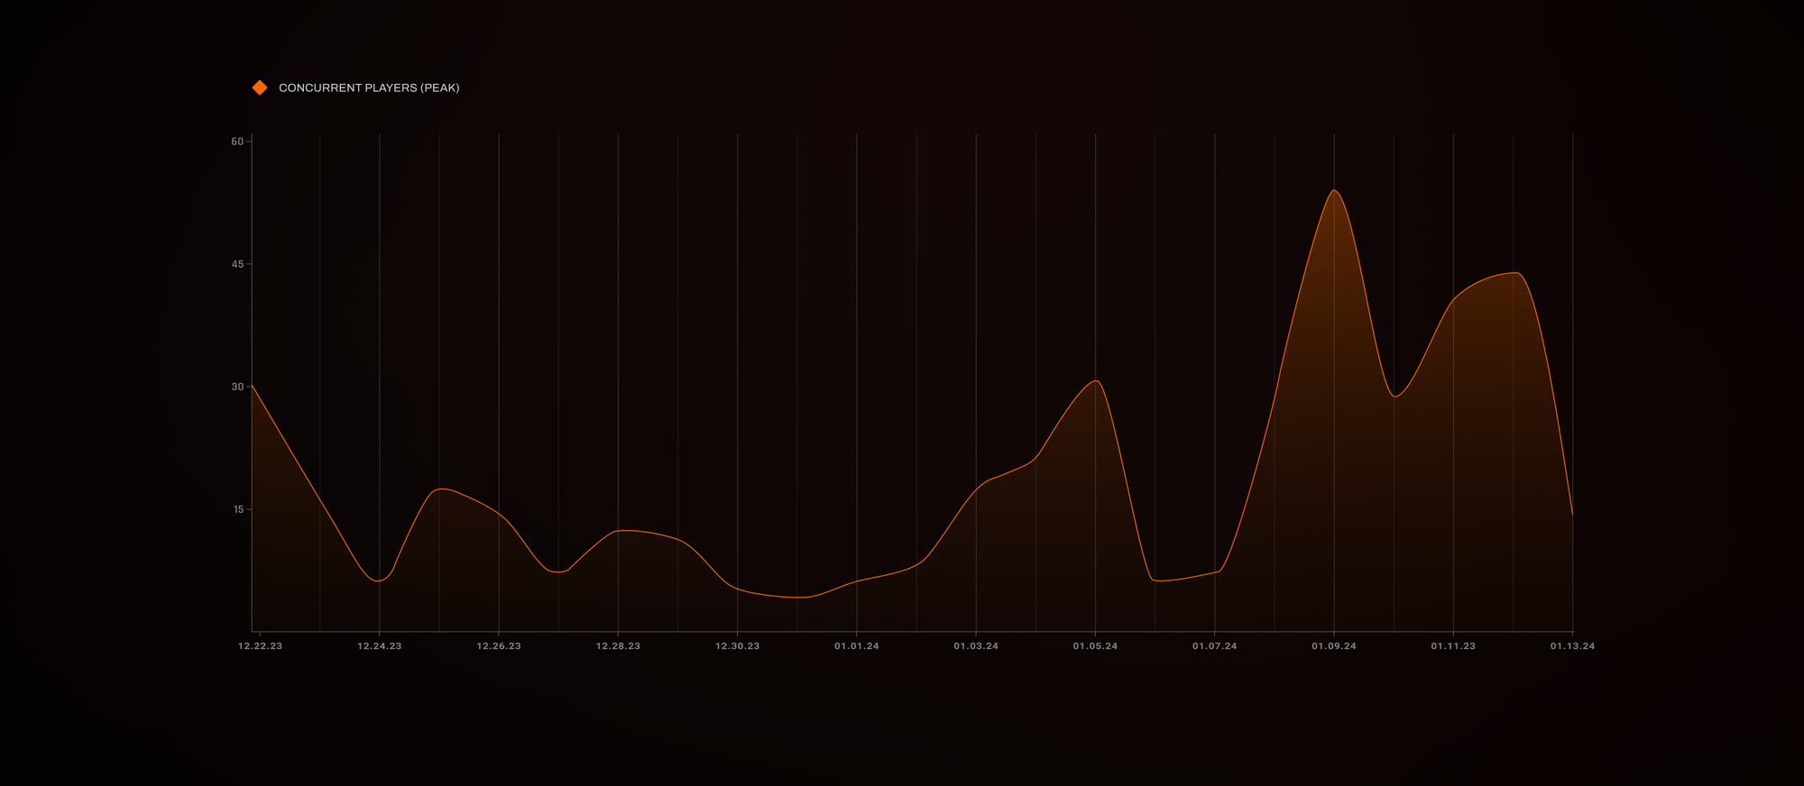Click the 15 y-axis label
1804x786 pixels.
pos(238,509)
